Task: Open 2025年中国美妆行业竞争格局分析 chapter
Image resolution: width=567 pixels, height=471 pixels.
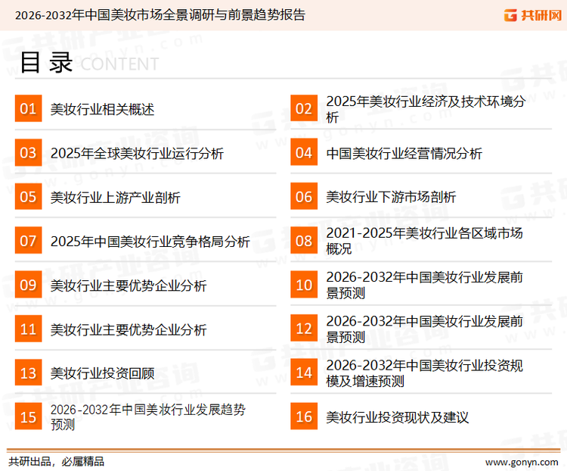Action: pos(150,242)
